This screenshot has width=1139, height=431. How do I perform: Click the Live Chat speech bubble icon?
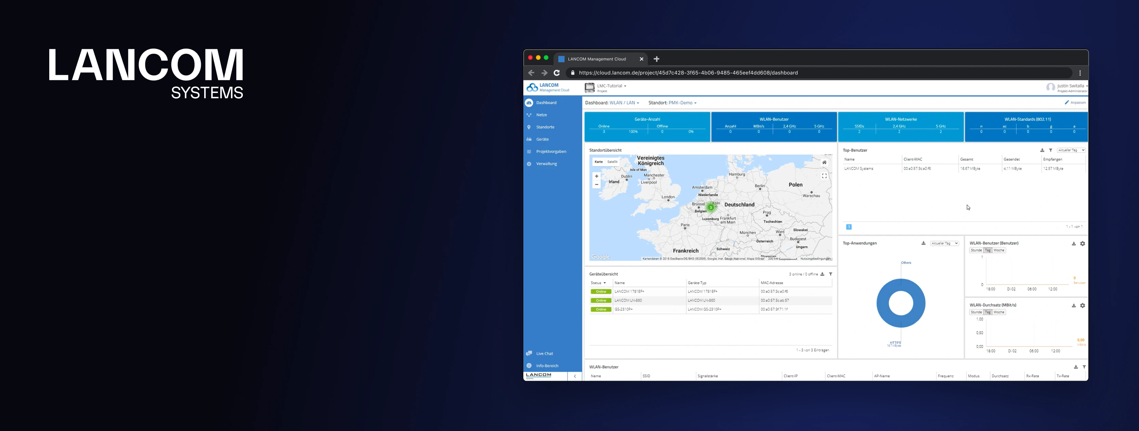point(529,354)
